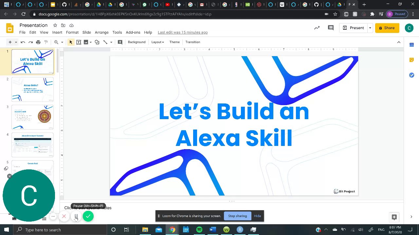The width and height of the screenshot is (419, 235).
Task: Undo the last action
Action: click(23, 42)
